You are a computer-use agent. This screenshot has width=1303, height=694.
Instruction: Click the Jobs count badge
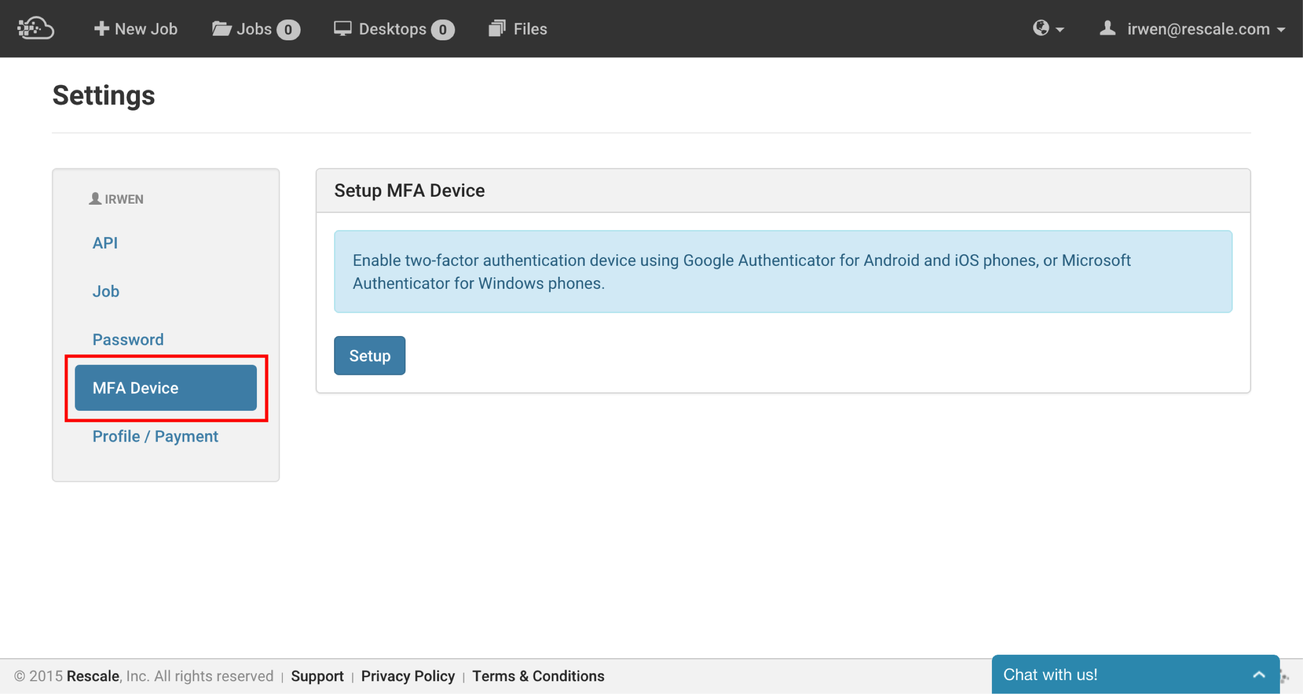click(x=288, y=29)
